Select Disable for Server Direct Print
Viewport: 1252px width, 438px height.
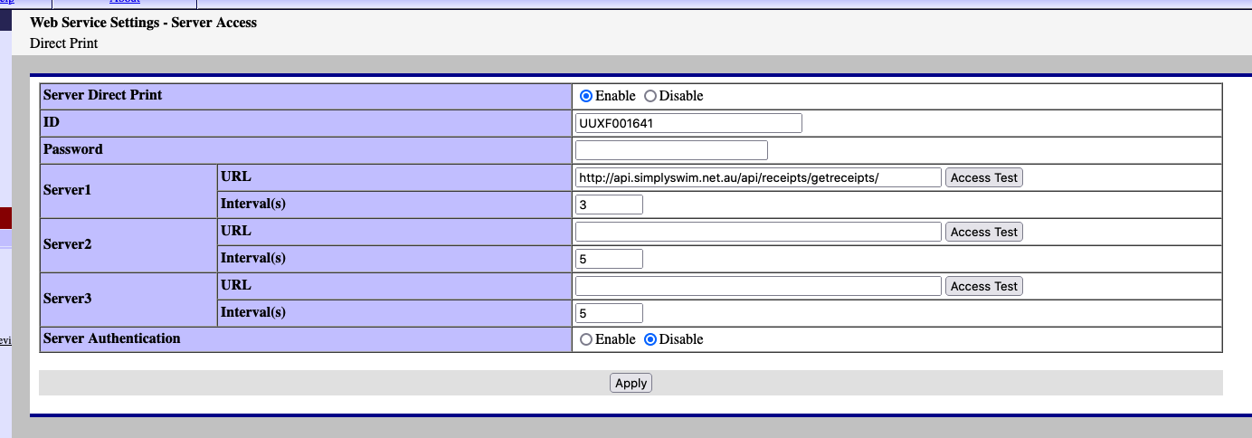point(650,96)
